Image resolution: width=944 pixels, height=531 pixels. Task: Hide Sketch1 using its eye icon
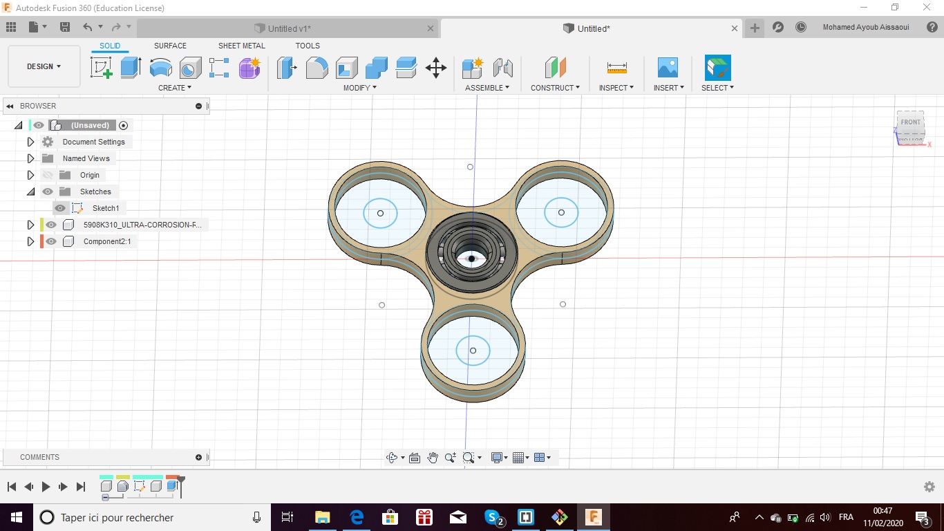coord(60,208)
